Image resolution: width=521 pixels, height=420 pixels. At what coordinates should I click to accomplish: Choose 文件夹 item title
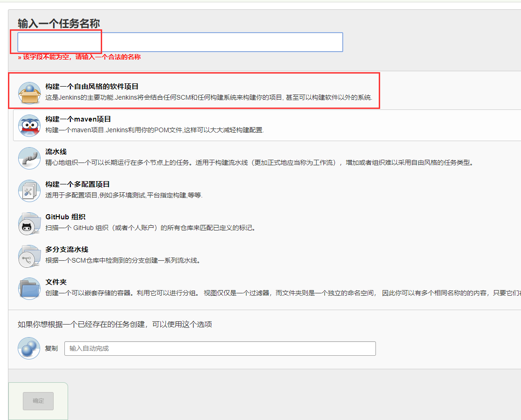pos(56,282)
